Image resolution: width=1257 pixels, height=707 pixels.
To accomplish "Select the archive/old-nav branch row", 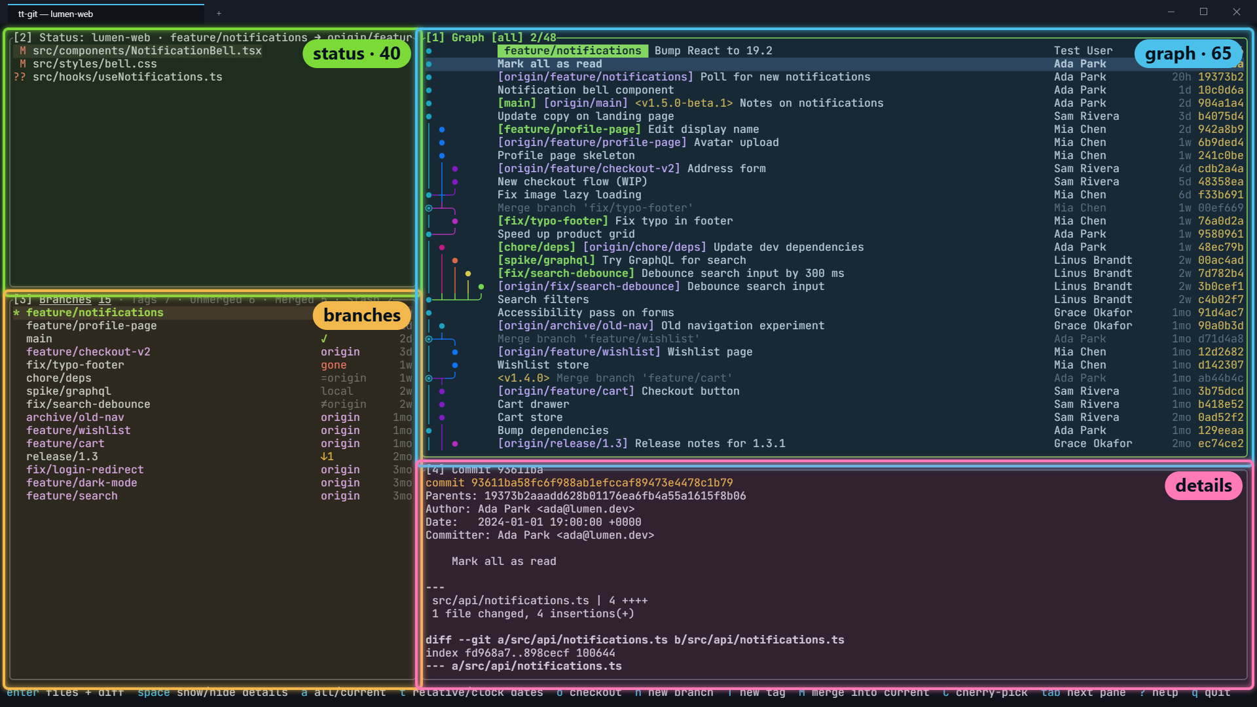I will pyautogui.click(x=213, y=417).
